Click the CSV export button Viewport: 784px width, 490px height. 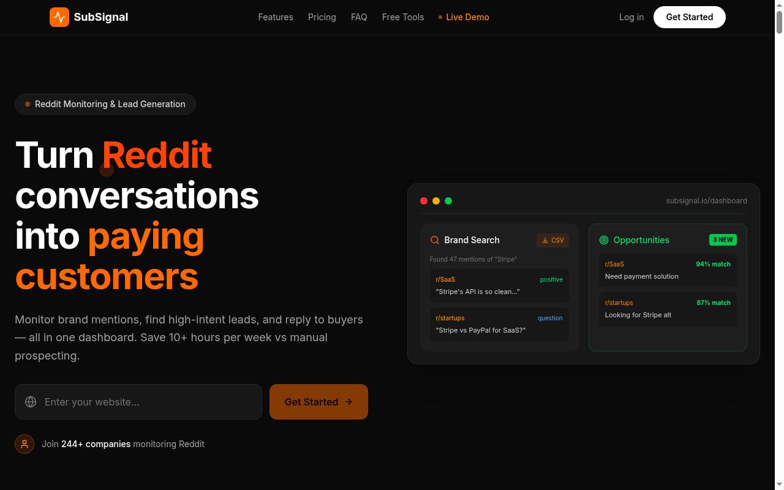point(552,240)
